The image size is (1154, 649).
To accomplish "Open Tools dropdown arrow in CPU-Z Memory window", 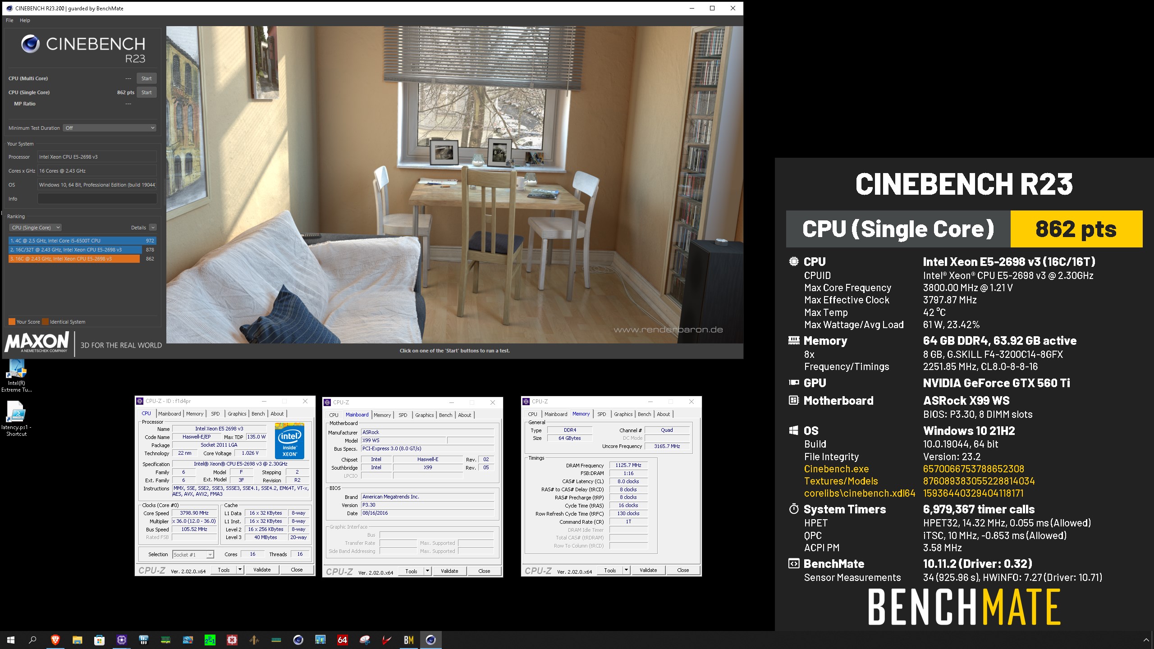I will [x=626, y=570].
